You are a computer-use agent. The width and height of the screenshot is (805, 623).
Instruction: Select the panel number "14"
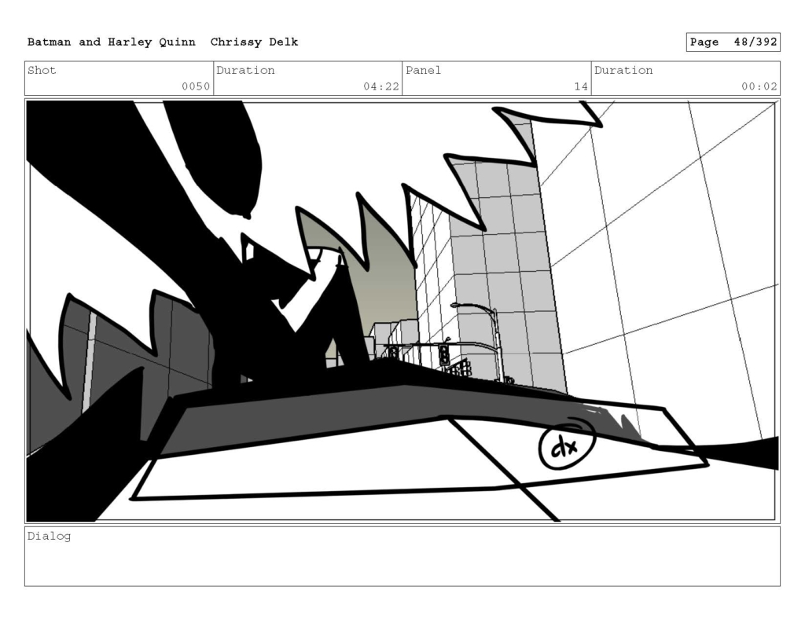(581, 86)
